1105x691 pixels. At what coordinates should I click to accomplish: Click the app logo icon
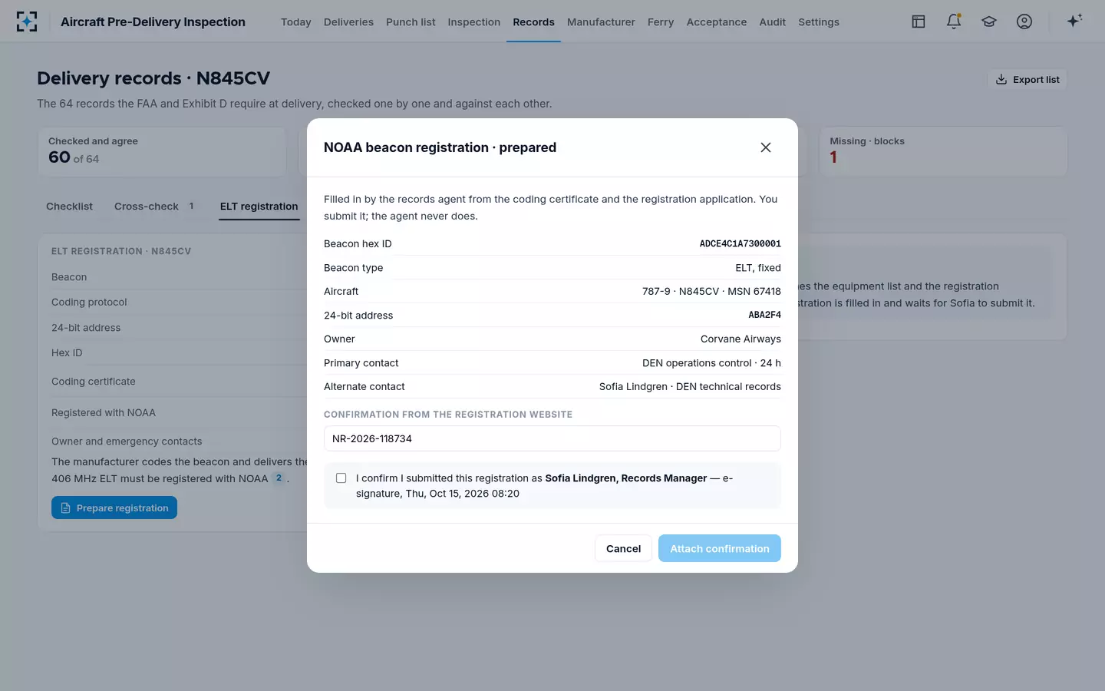pos(27,21)
